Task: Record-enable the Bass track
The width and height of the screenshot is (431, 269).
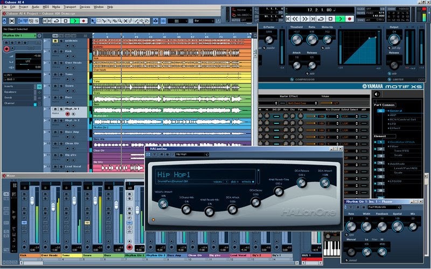Action: point(68,102)
